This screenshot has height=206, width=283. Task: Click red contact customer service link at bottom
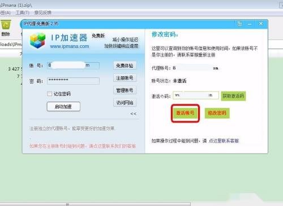point(83,146)
